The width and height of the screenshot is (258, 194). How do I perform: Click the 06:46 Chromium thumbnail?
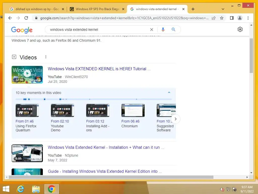(133, 110)
